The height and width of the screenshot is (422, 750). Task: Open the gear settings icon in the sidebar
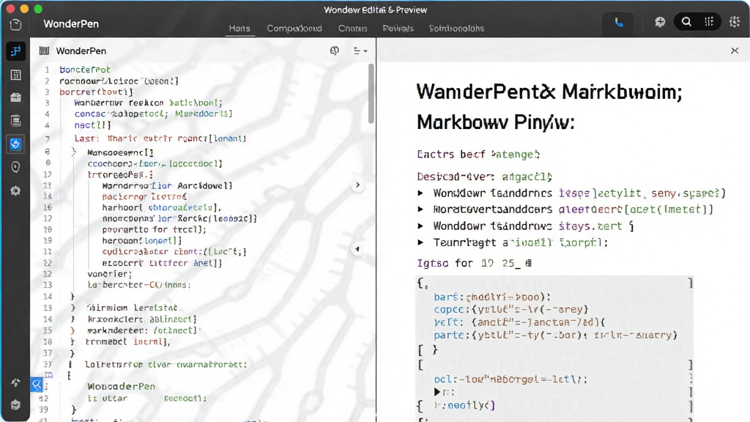coord(16,191)
